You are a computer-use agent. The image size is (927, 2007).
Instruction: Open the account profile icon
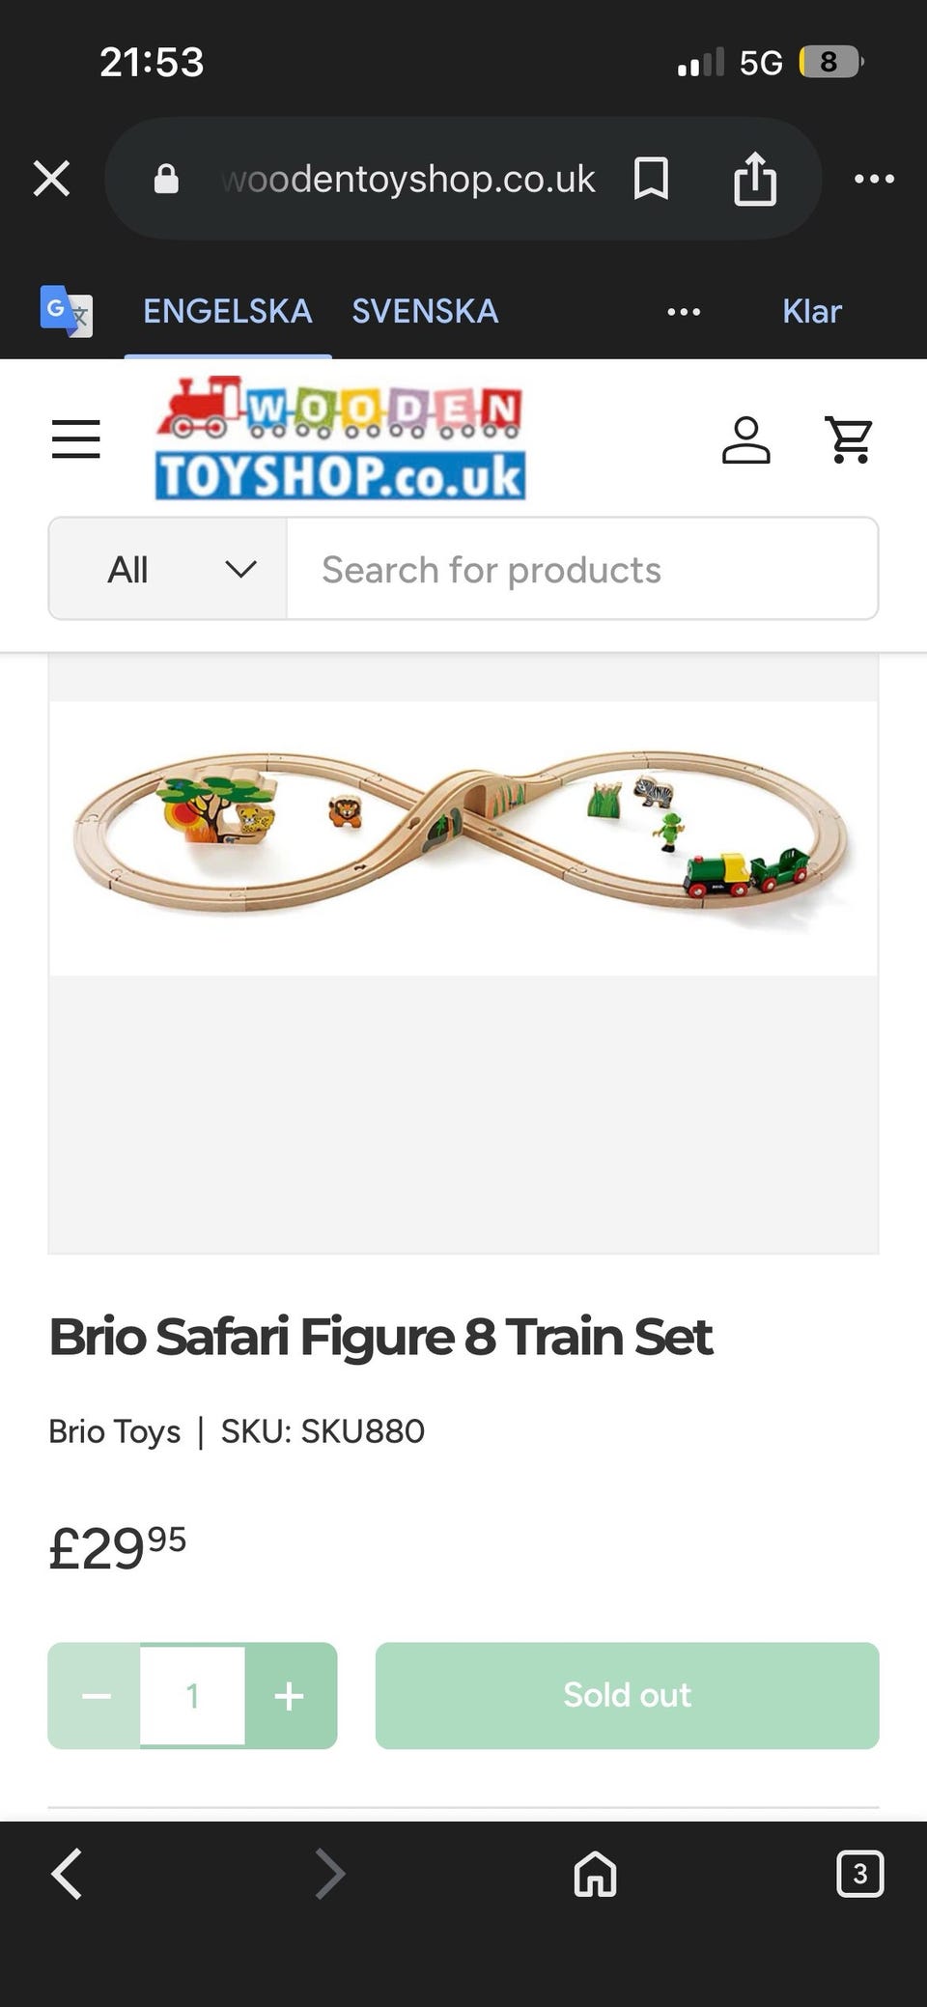(x=745, y=440)
